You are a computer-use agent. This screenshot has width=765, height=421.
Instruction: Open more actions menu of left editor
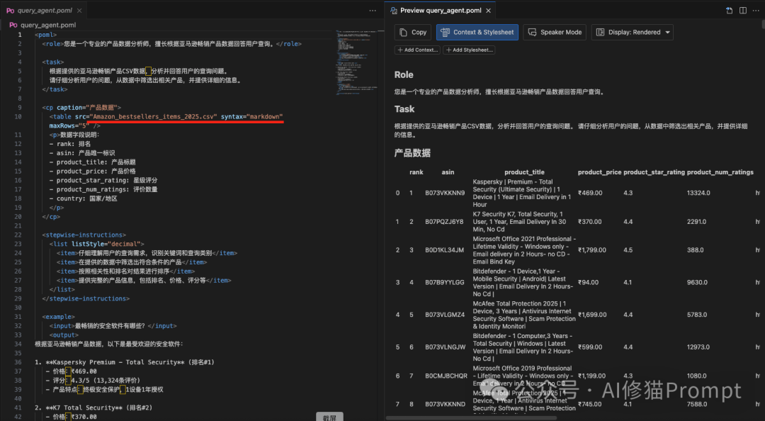point(373,10)
